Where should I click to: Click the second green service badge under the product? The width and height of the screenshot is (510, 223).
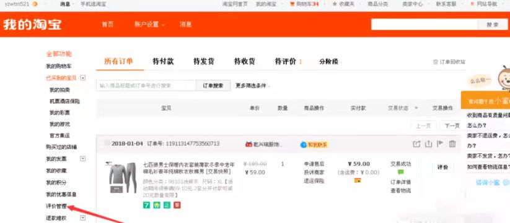(157, 205)
